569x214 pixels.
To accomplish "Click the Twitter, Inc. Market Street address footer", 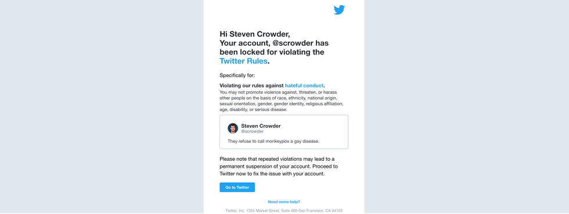I will pyautogui.click(x=284, y=211).
